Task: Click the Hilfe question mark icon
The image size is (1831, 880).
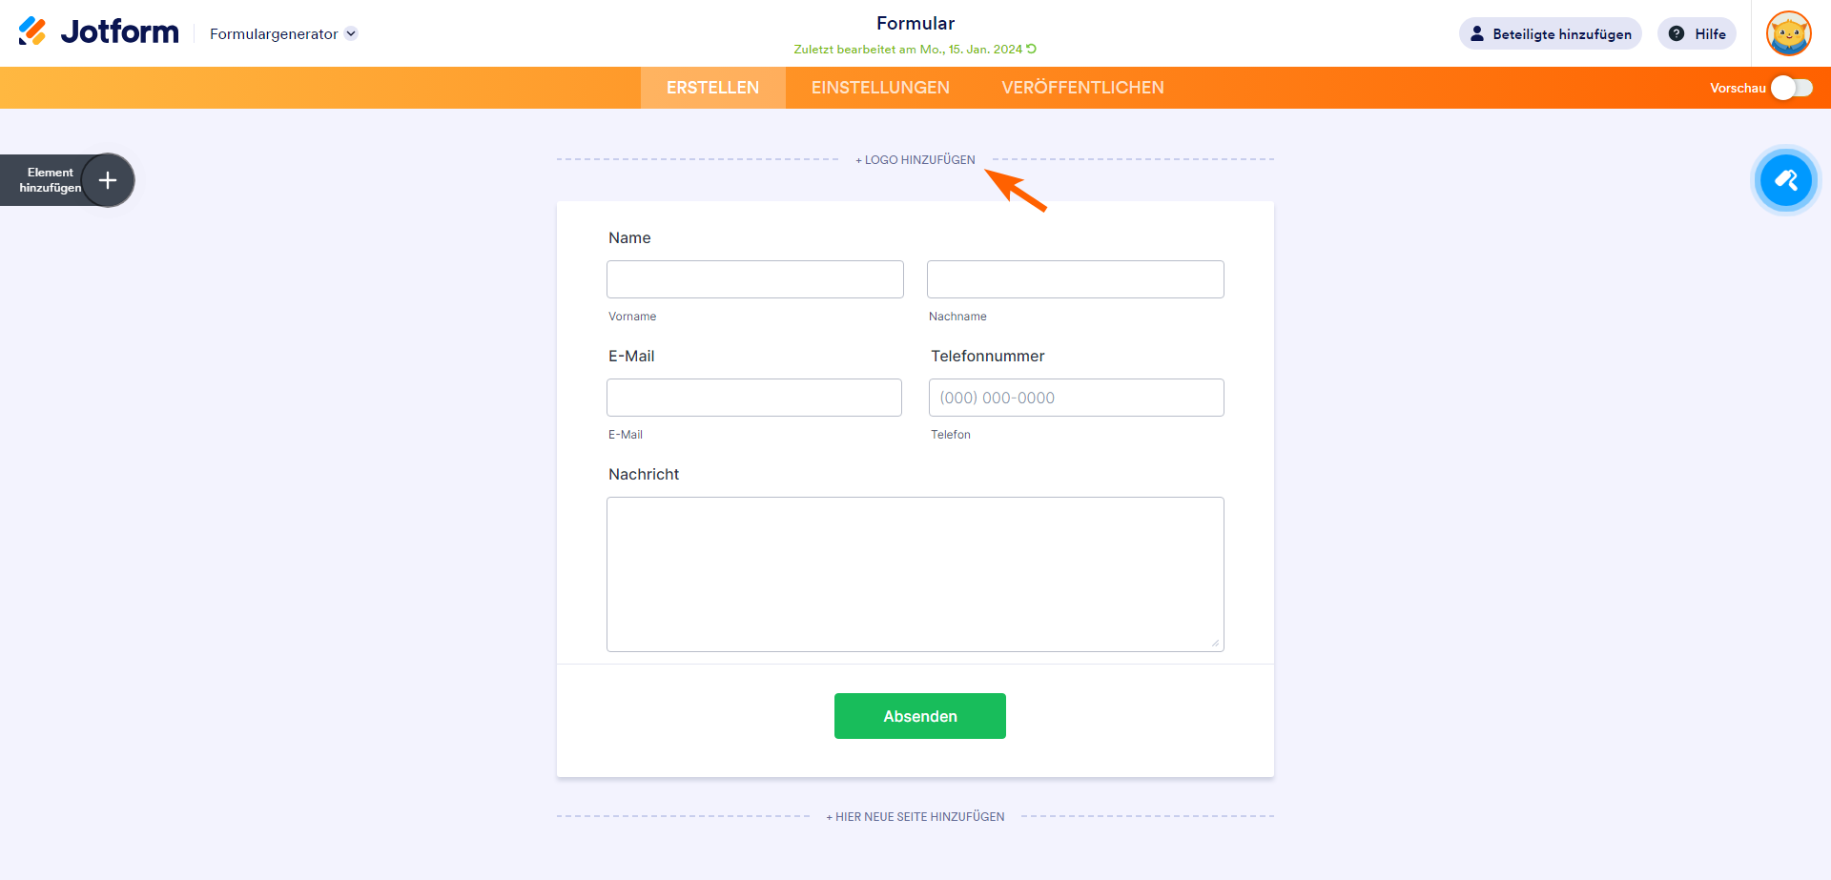Action: tap(1677, 33)
